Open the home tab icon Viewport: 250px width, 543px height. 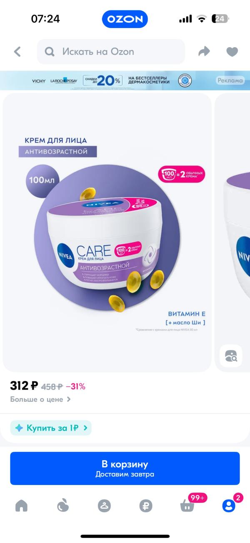pyautogui.click(x=21, y=506)
